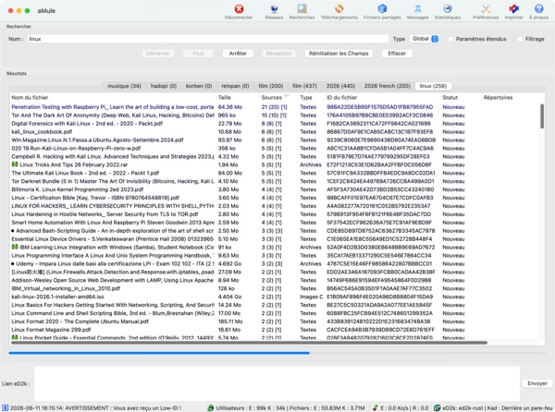Click the warning icon in status bar

[5, 407]
